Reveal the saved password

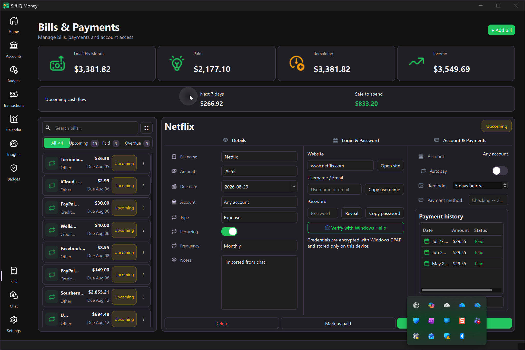352,213
